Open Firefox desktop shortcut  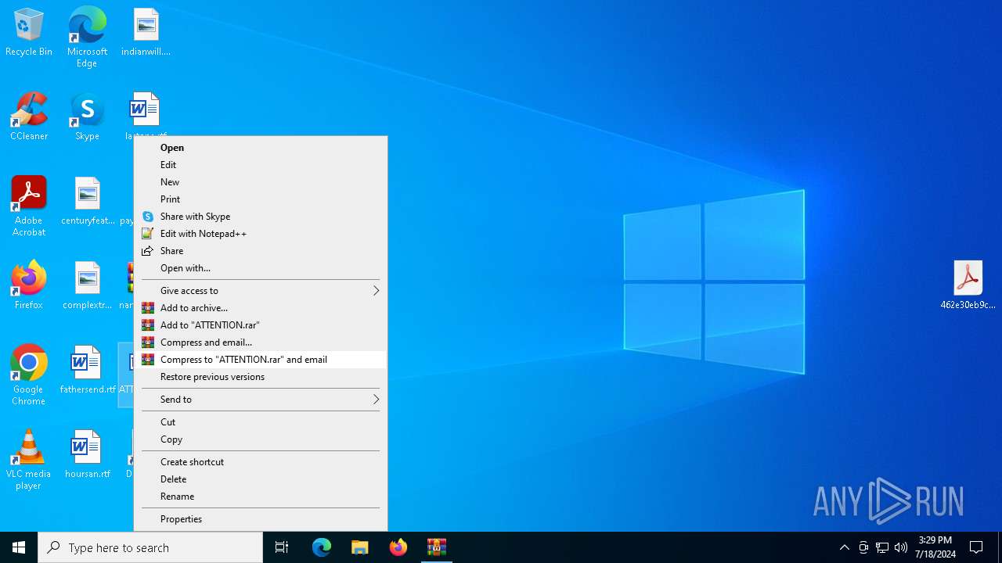point(29,285)
